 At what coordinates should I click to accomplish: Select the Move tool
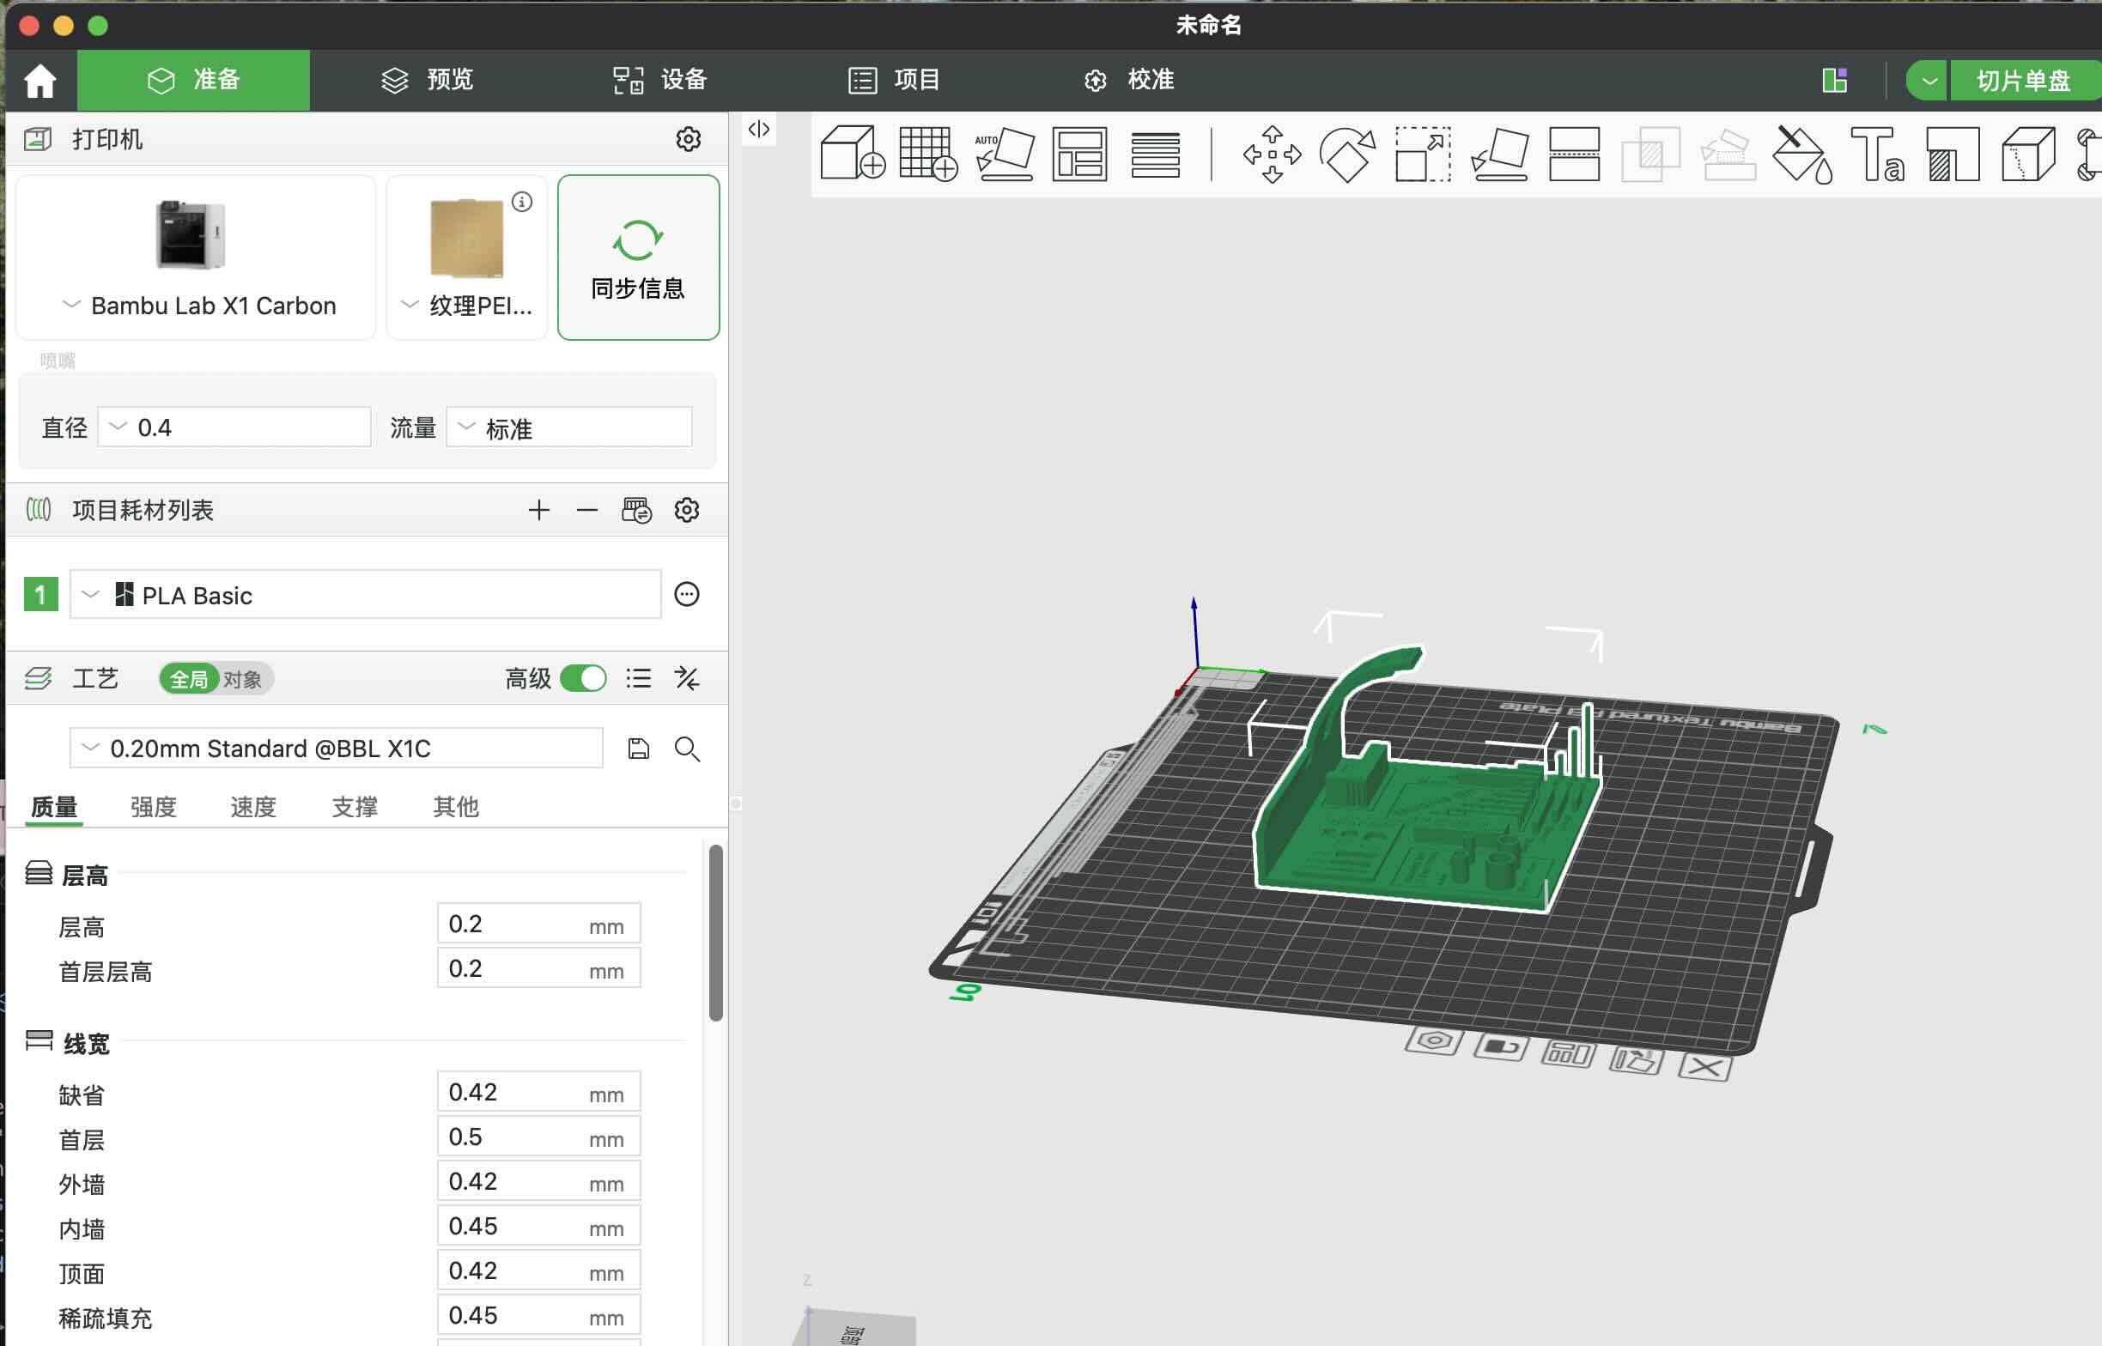pyautogui.click(x=1272, y=155)
